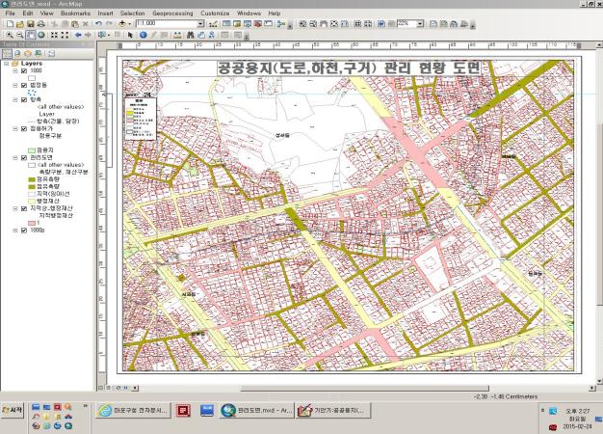Uncheck the 1000 layer visibility checkbox
This screenshot has width=603, height=434.
click(24, 71)
